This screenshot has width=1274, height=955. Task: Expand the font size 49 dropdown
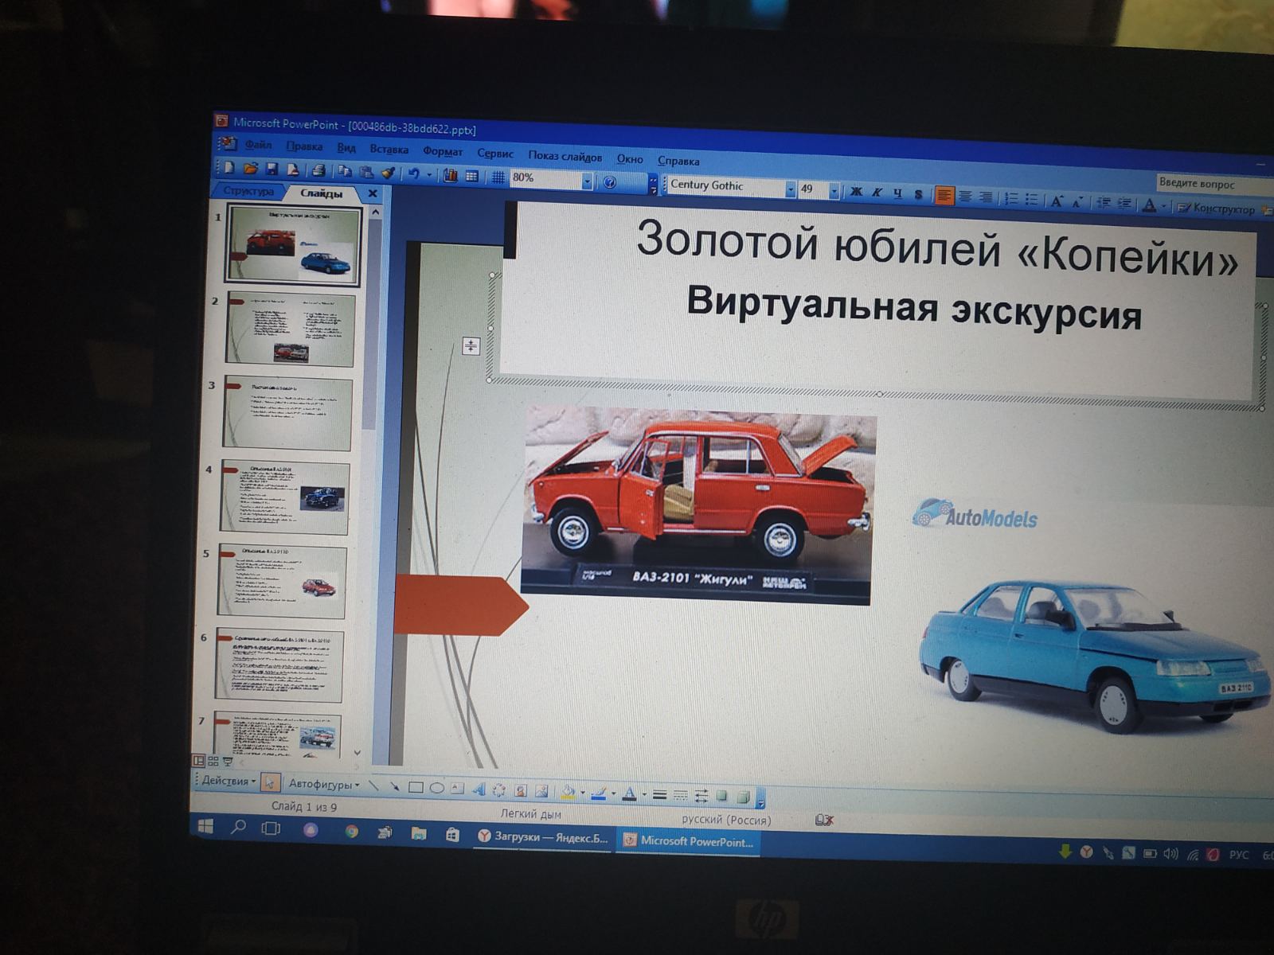(834, 191)
